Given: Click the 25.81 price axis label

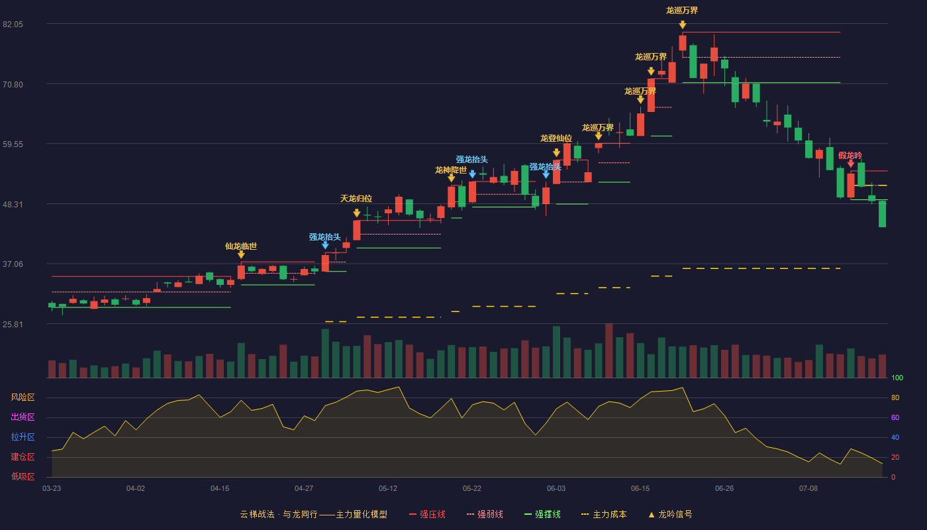Looking at the screenshot, I should coord(13,324).
